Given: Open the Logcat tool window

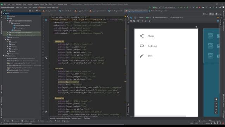Looking at the screenshot, I should pos(66,121).
